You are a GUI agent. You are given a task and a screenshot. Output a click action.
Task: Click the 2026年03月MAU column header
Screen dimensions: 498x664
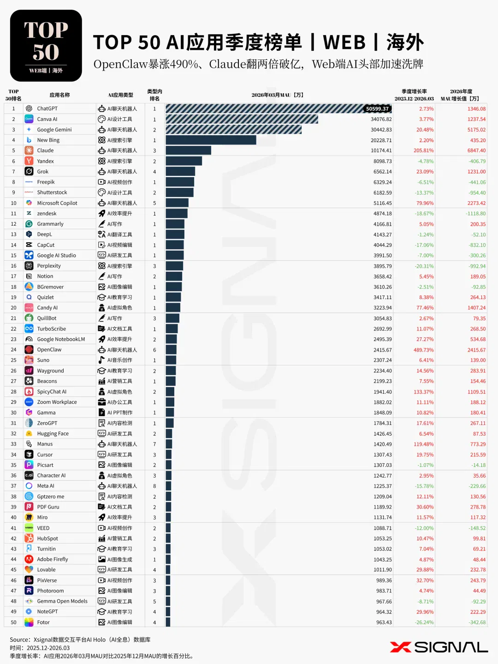(x=277, y=95)
